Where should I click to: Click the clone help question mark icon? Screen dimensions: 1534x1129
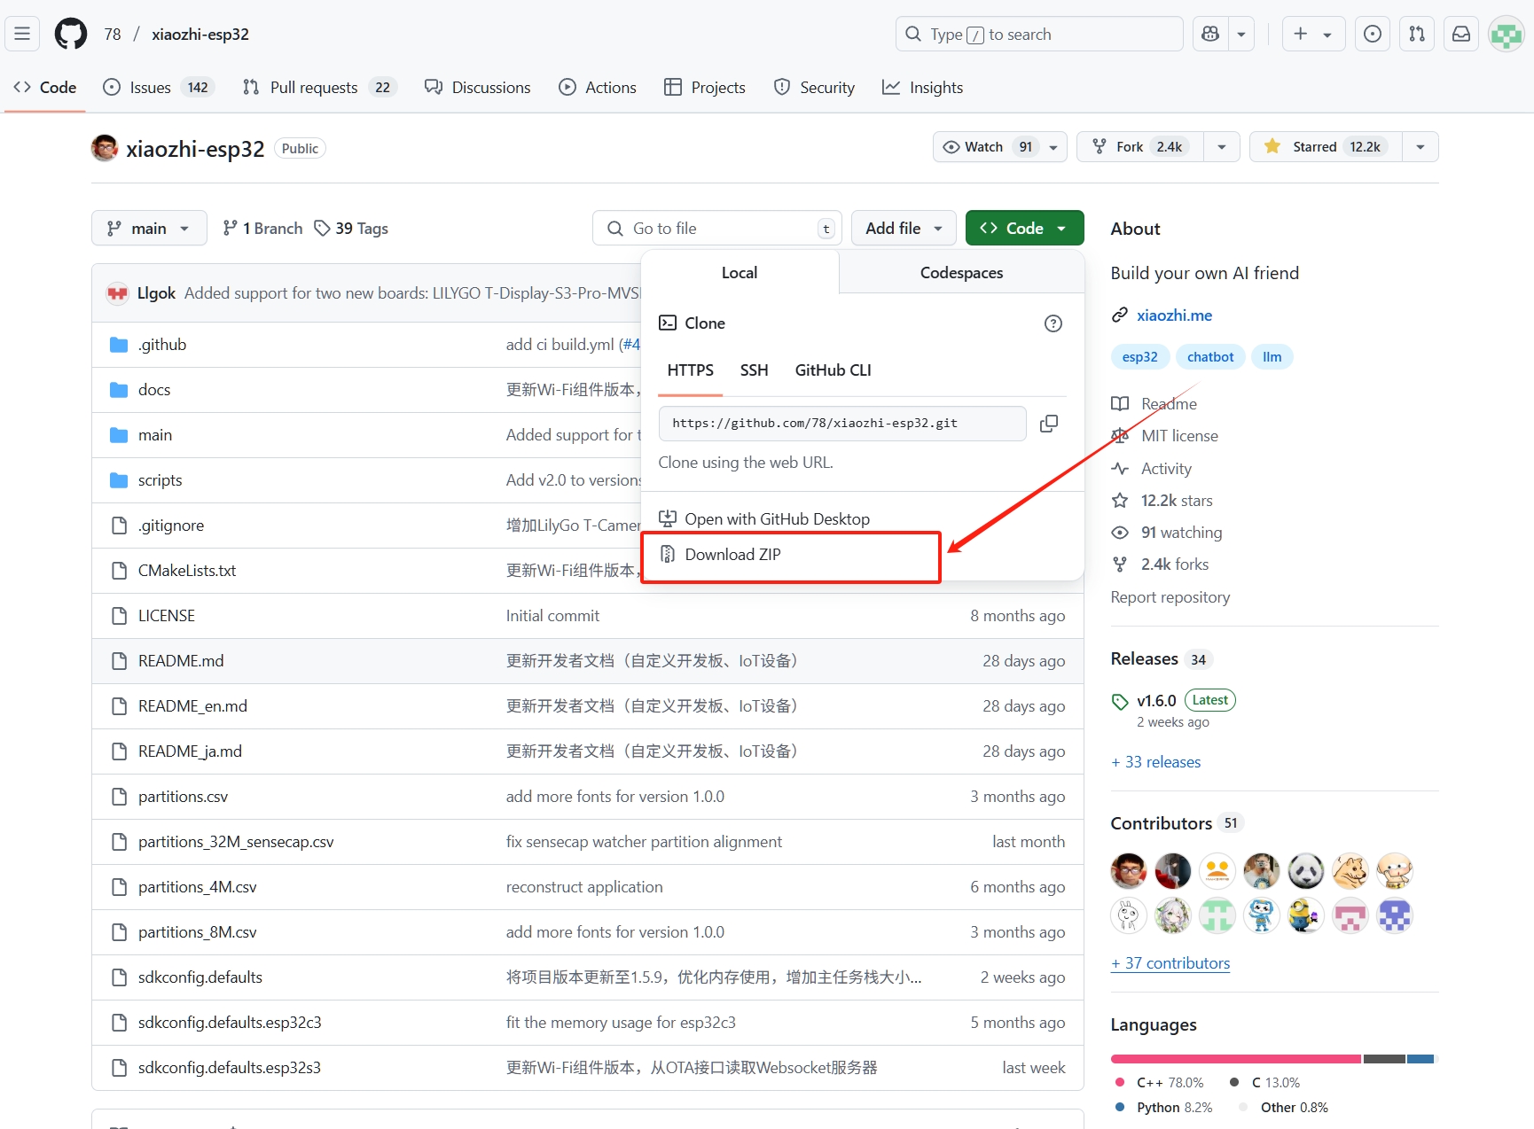[1053, 323]
